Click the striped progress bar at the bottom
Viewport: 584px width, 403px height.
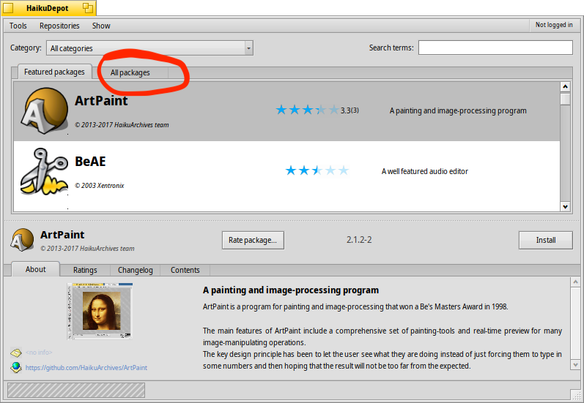[x=76, y=391]
